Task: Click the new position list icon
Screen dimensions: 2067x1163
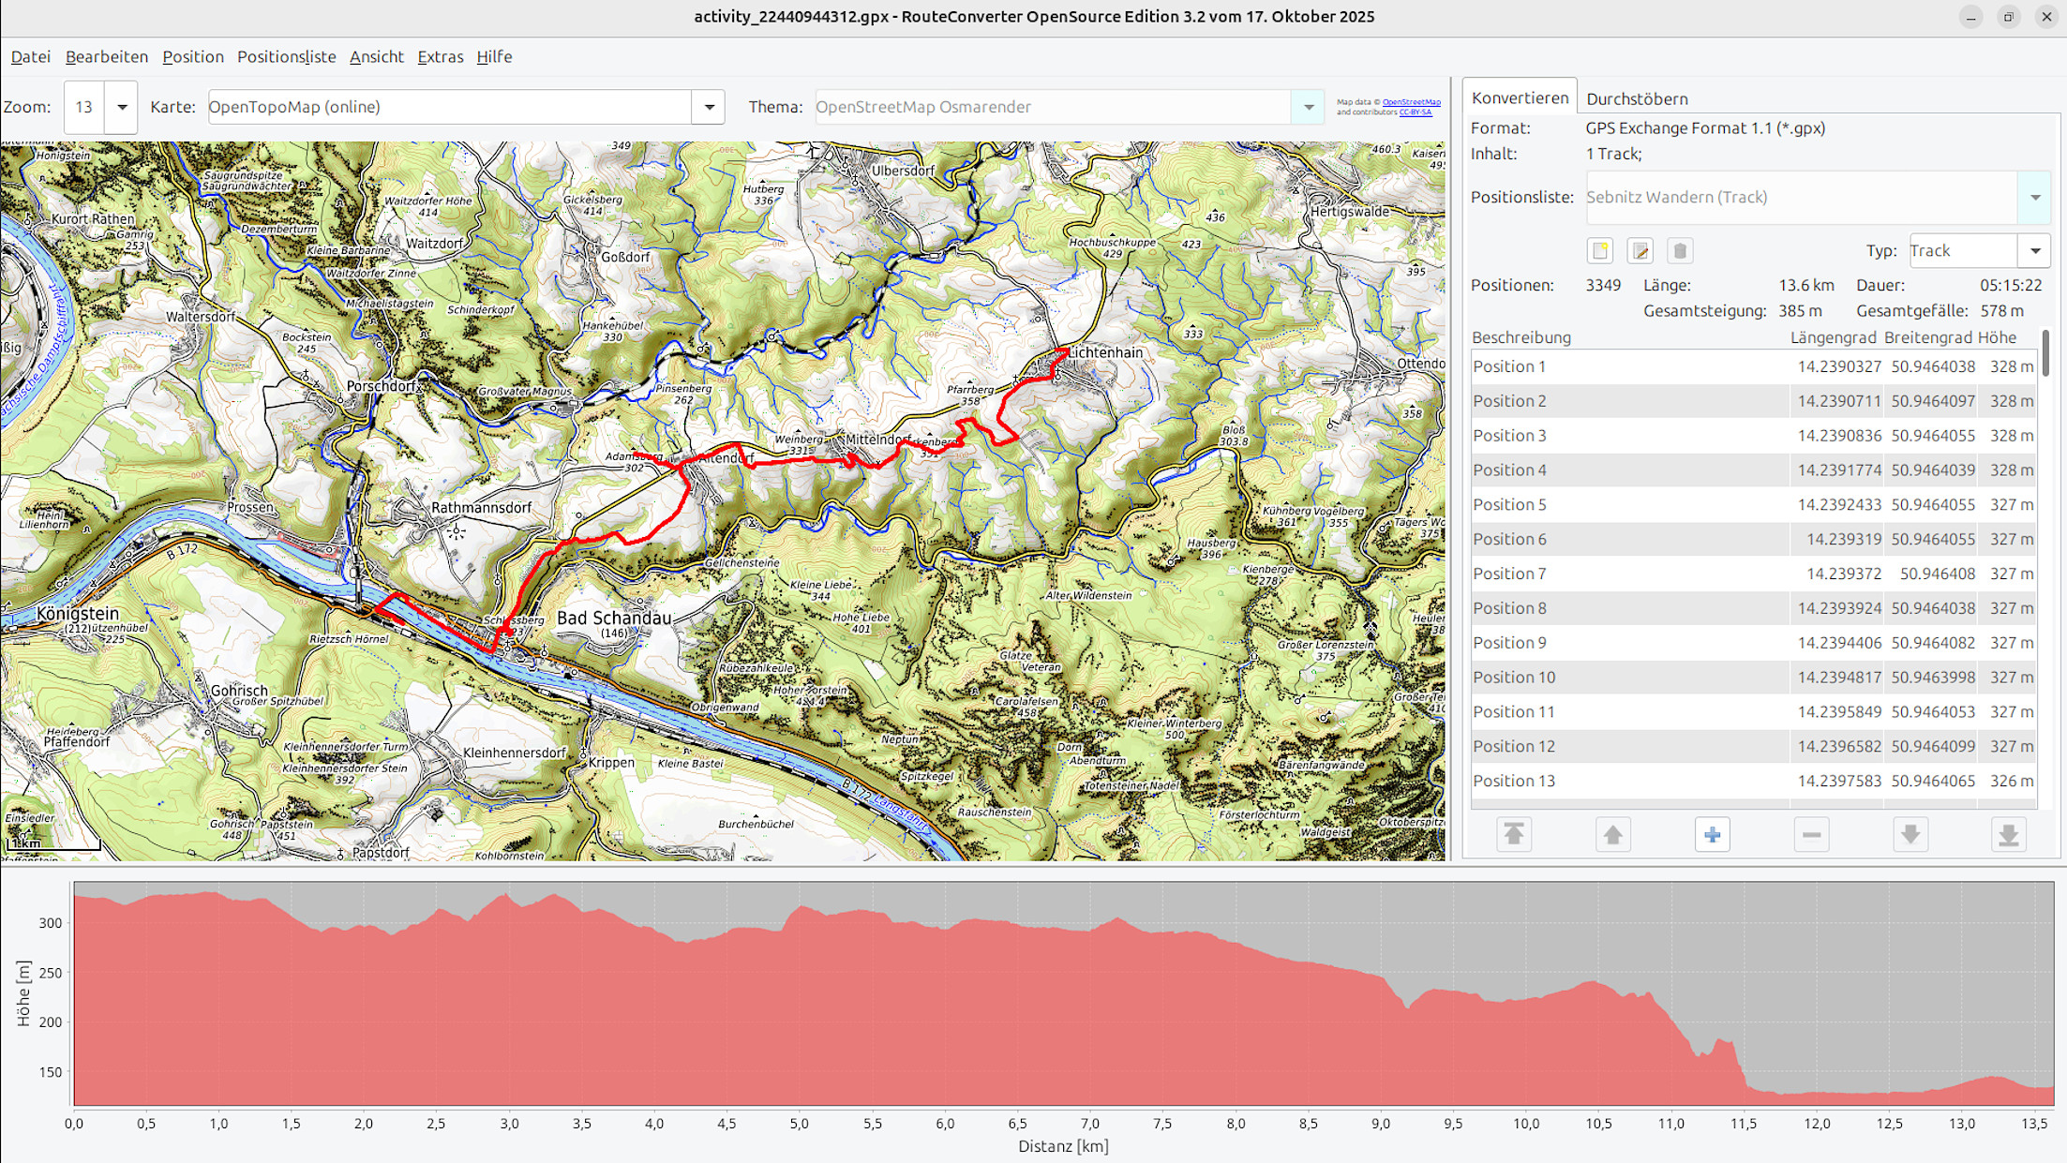Action: click(x=1600, y=251)
